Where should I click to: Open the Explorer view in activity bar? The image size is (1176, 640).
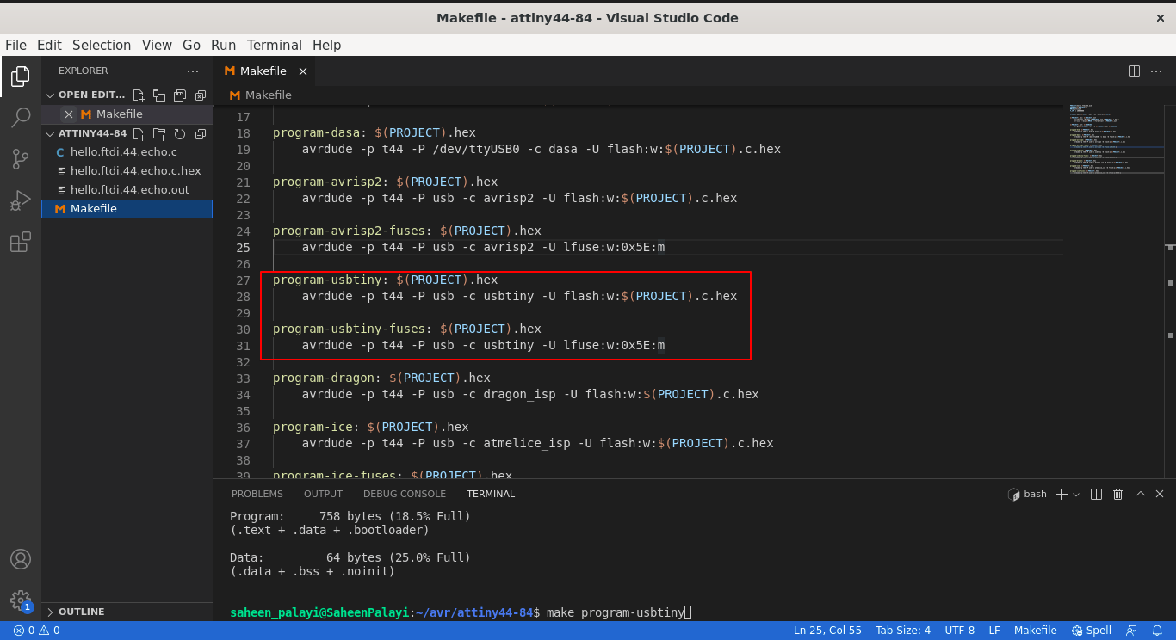click(21, 77)
